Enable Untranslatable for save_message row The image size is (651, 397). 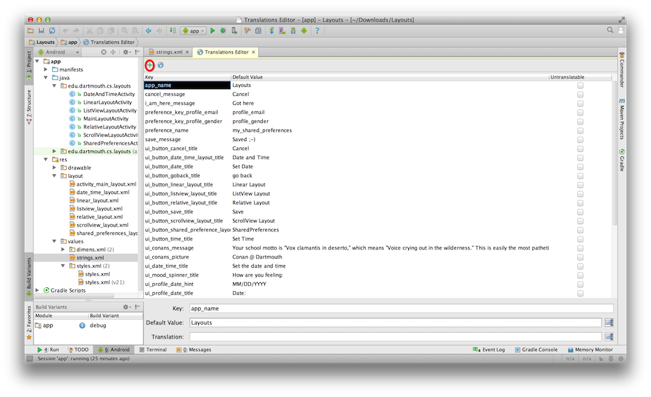pos(580,139)
